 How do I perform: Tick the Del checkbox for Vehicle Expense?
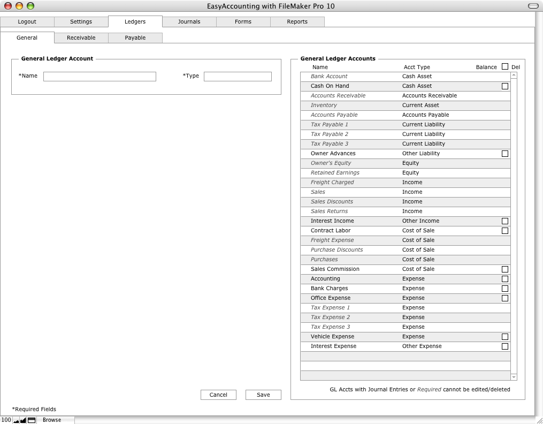(x=505, y=337)
